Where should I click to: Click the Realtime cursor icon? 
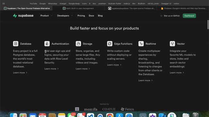click(141, 44)
